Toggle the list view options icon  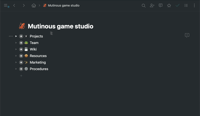tap(186, 6)
